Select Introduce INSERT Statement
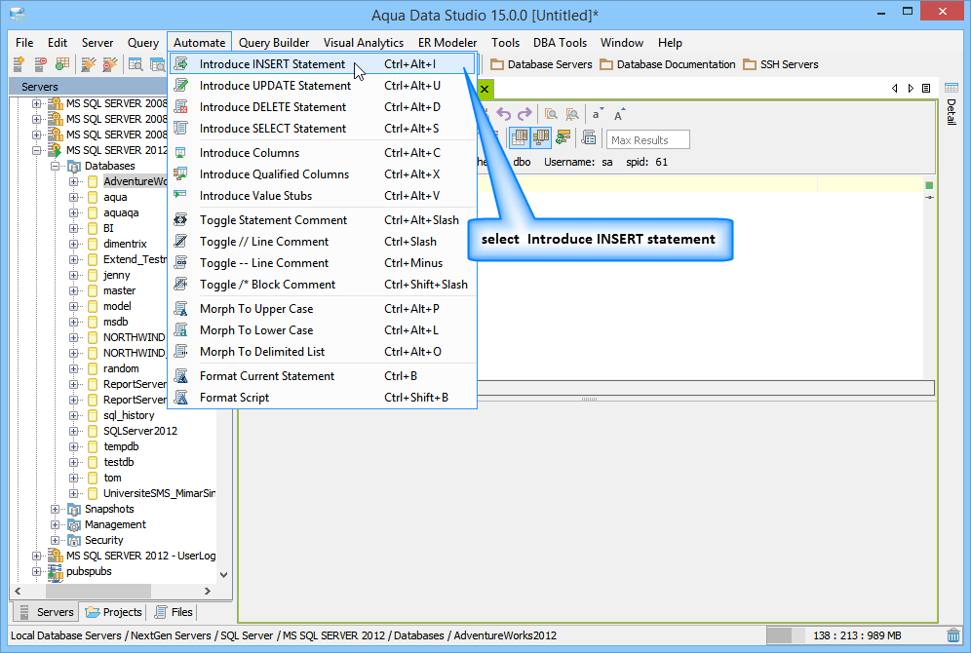The width and height of the screenshot is (971, 653). point(322,63)
